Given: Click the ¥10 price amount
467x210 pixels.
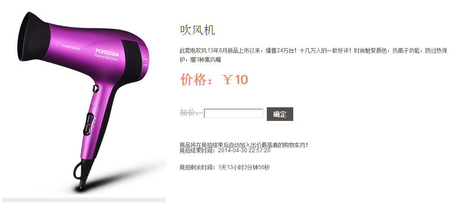Looking at the screenshot, I should (x=235, y=80).
